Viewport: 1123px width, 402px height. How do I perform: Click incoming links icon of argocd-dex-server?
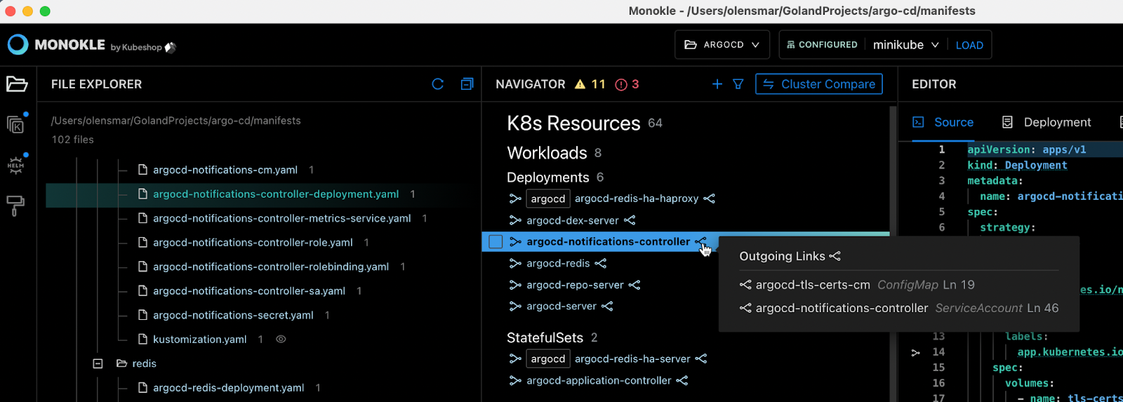(x=515, y=220)
